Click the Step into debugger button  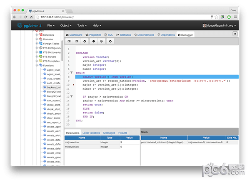(x=69, y=41)
